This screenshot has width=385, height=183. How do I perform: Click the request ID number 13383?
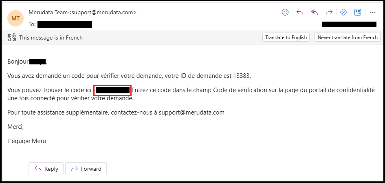click(242, 75)
